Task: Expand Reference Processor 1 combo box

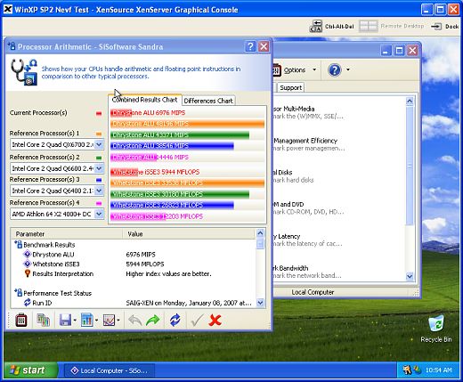Action: (99, 144)
